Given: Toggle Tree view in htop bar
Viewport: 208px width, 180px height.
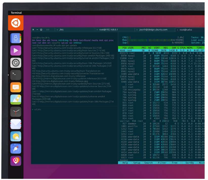Looking at the screenshot, I should pyautogui.click(x=175, y=163).
